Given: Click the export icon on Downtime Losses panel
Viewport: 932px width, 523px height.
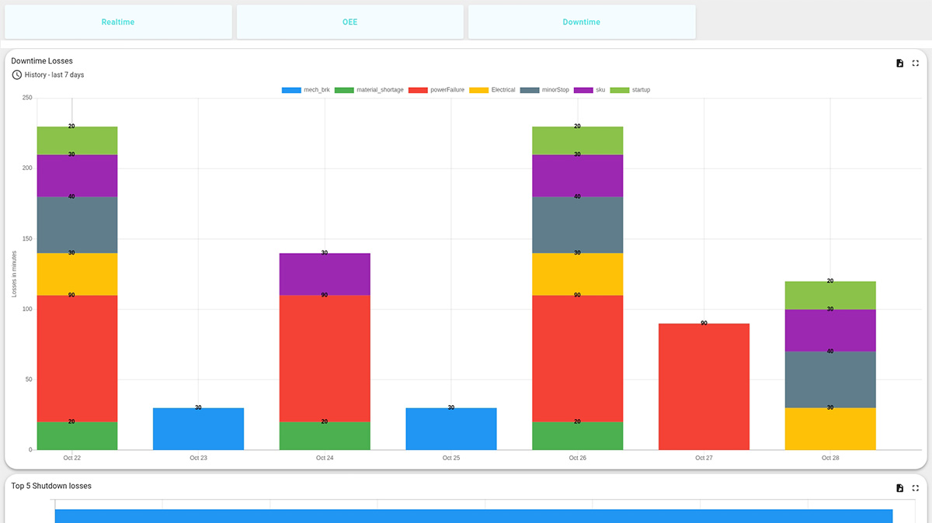Looking at the screenshot, I should tap(899, 63).
